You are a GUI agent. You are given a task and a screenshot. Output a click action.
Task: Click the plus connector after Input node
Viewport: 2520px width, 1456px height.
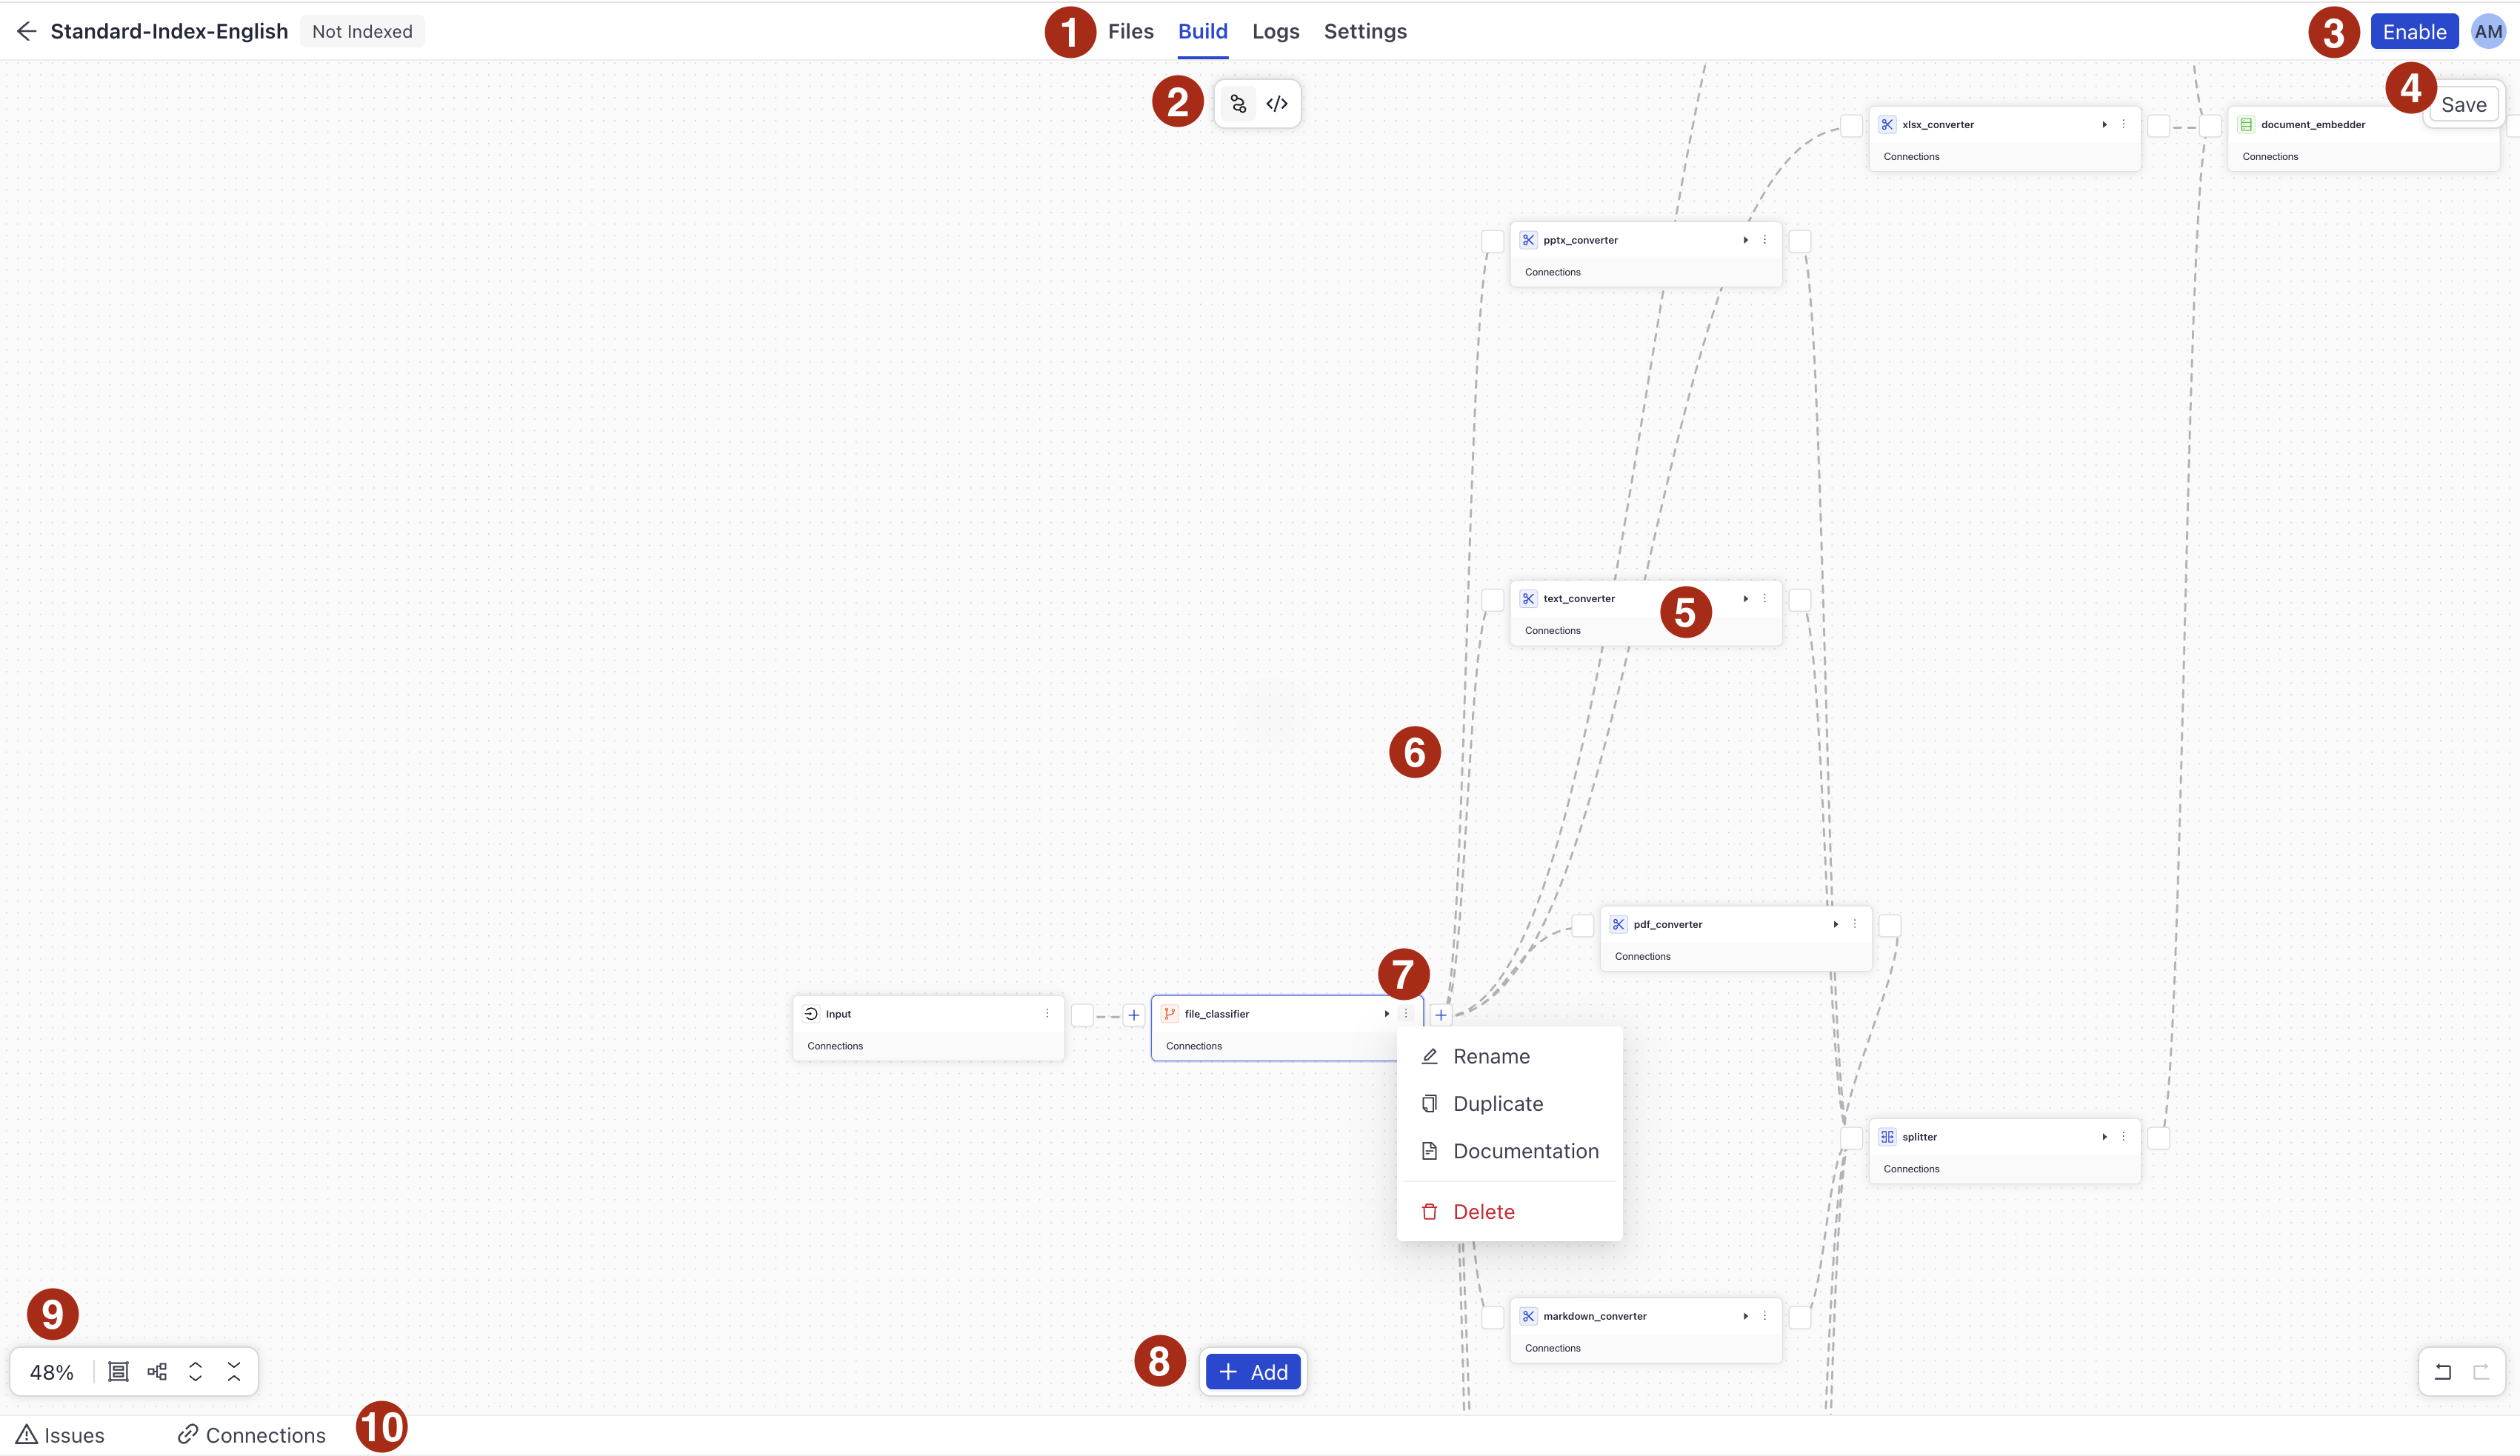click(x=1134, y=1015)
